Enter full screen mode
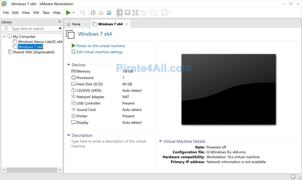The width and height of the screenshot is (302, 180). coord(136,13)
